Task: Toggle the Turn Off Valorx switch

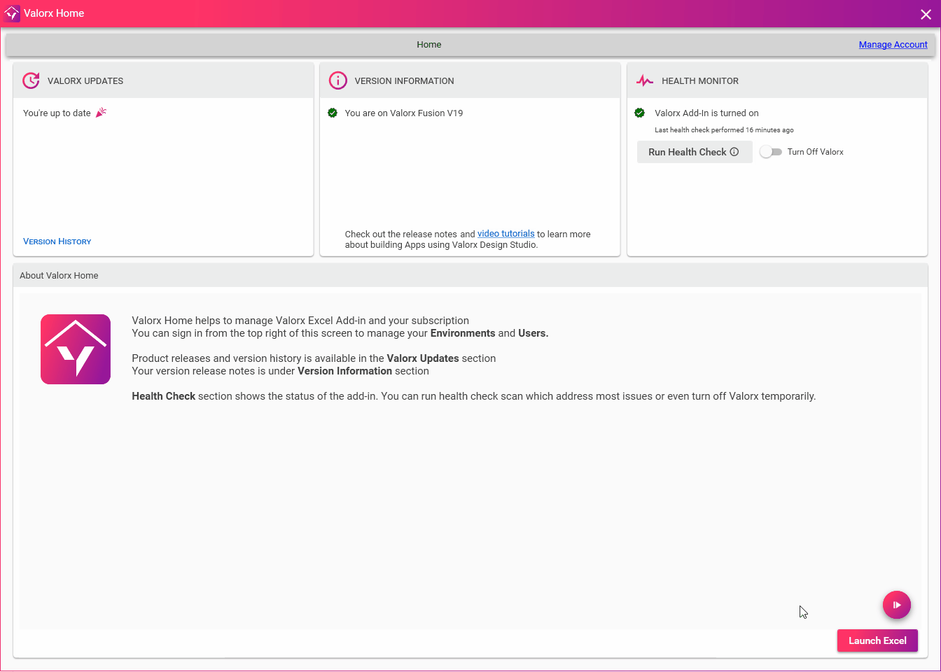Action: click(x=772, y=151)
